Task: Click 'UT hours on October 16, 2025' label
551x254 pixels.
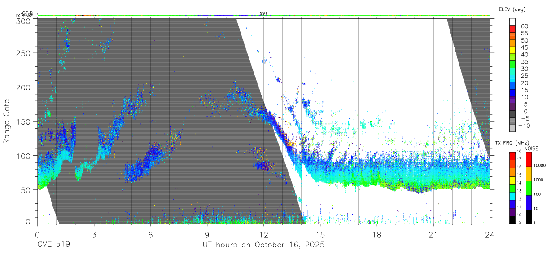Action: pyautogui.click(x=263, y=245)
